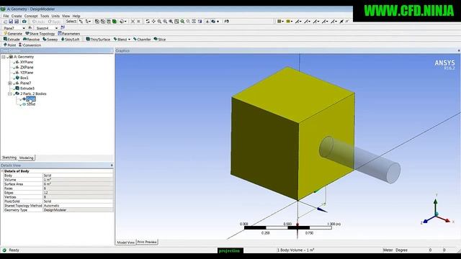461x259 pixels.
Task: Expand the Plane7 tree node
Action: [10, 83]
